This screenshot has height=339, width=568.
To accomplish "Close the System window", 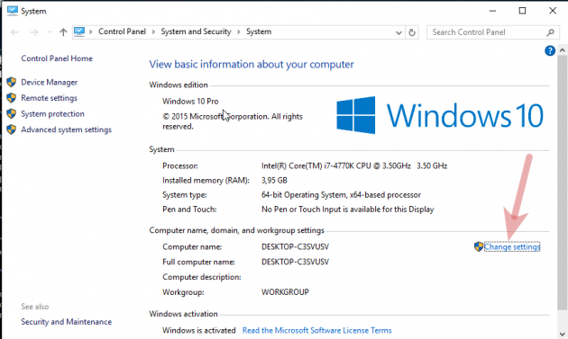I will pos(553,11).
